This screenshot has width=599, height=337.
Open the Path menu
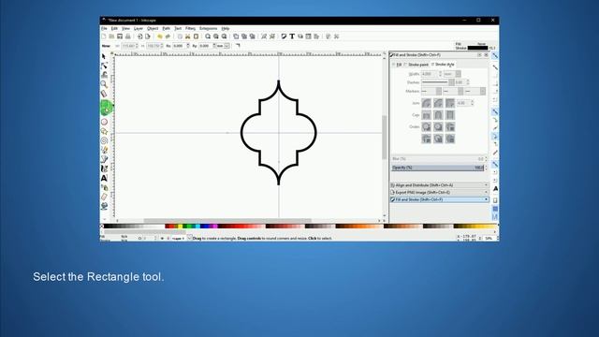[x=167, y=28]
